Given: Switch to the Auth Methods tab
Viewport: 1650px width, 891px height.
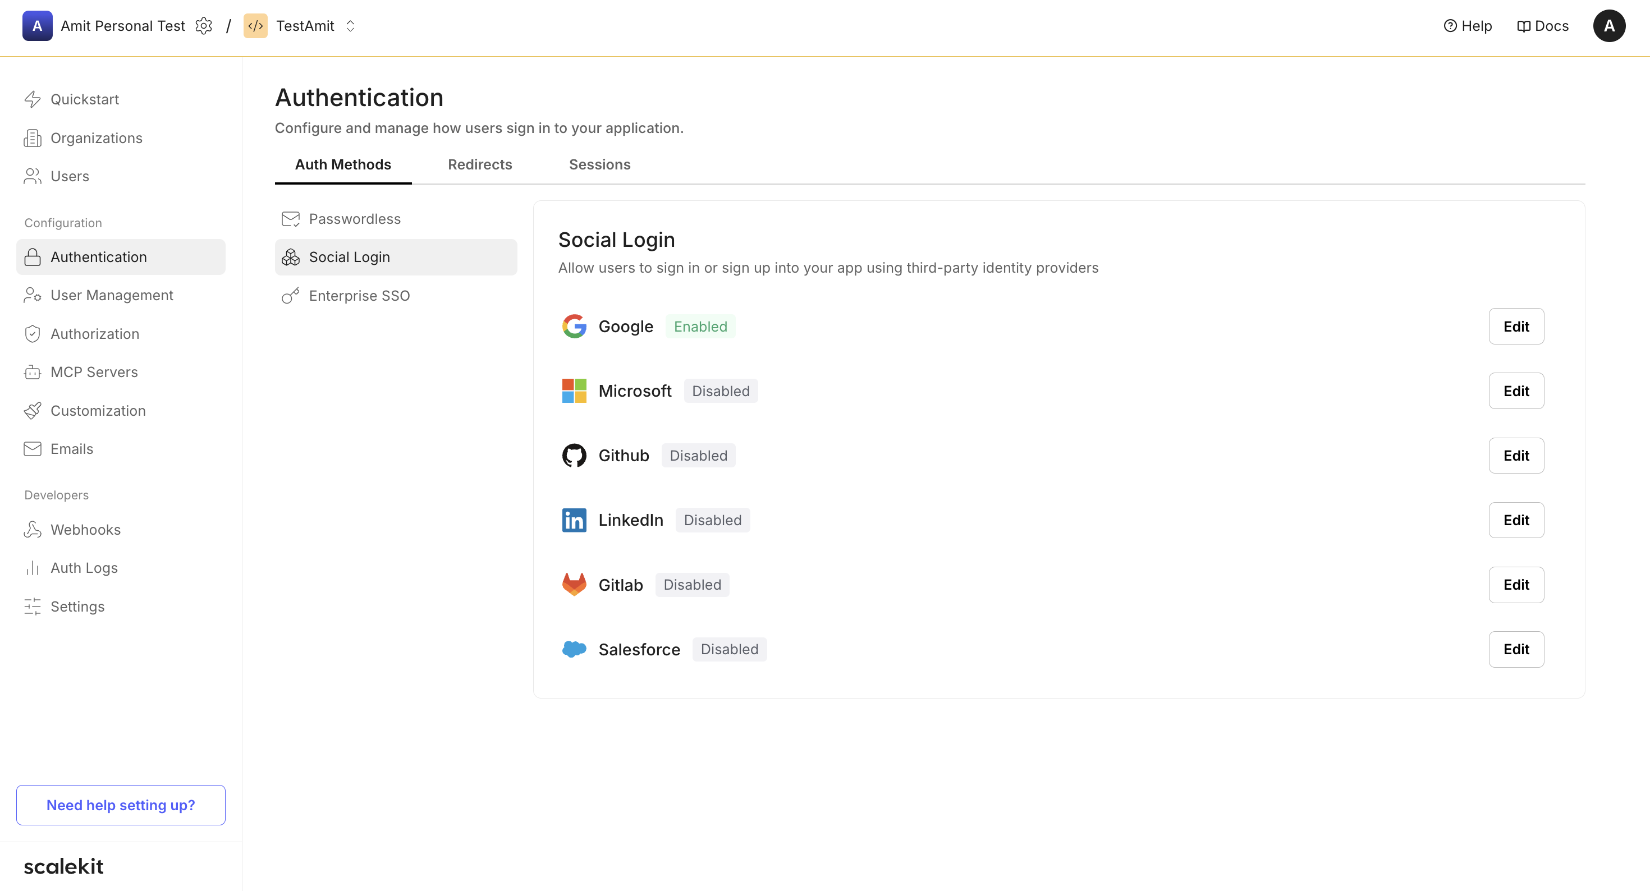Looking at the screenshot, I should pos(343,164).
